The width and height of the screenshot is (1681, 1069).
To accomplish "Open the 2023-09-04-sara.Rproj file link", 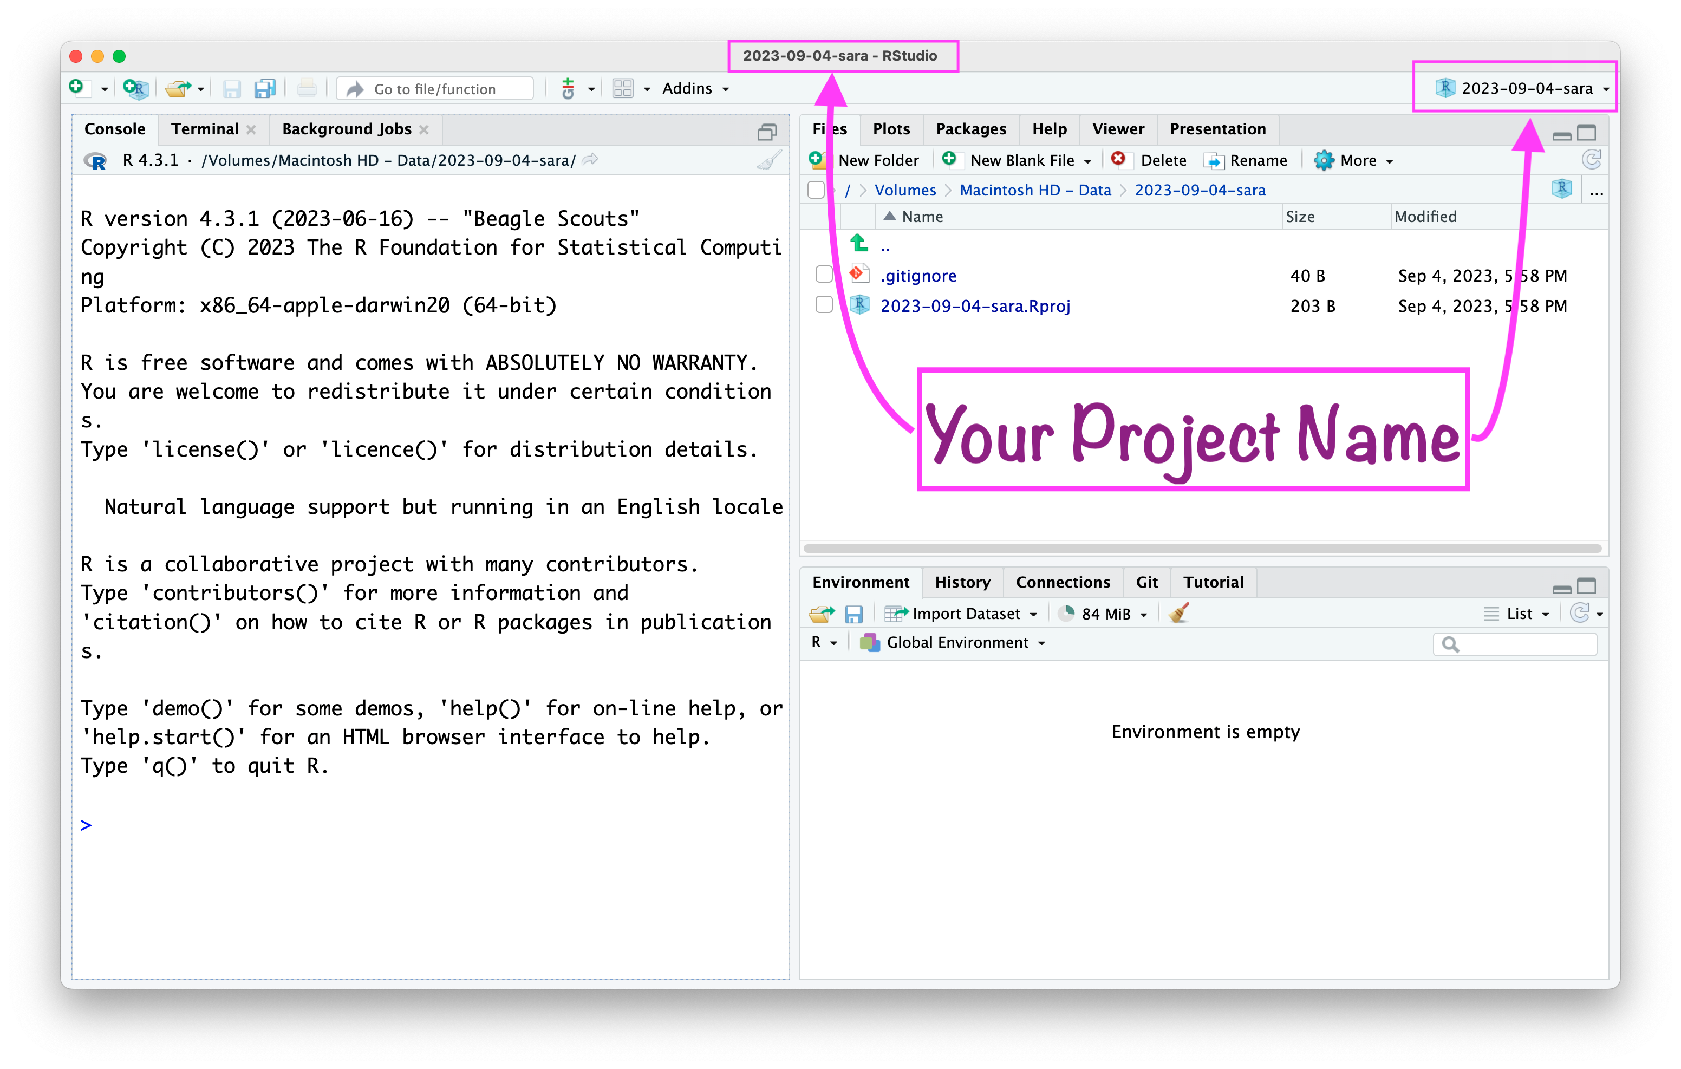I will (x=974, y=306).
